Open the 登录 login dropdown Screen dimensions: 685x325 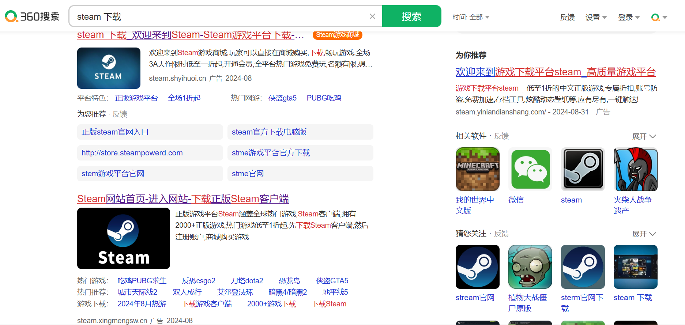click(x=628, y=17)
